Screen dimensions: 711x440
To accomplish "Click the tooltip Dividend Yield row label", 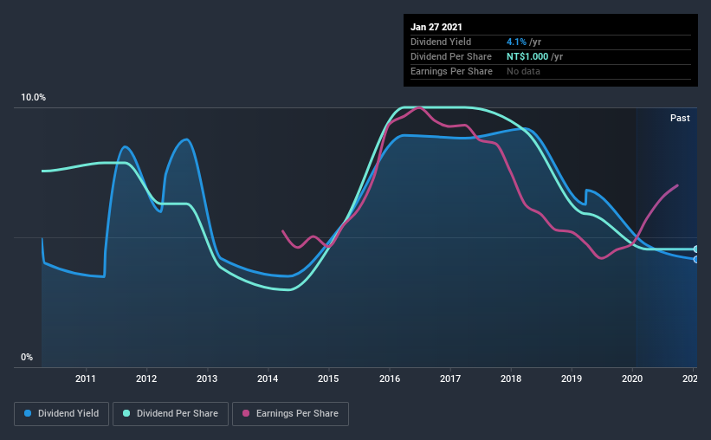I will tap(441, 42).
